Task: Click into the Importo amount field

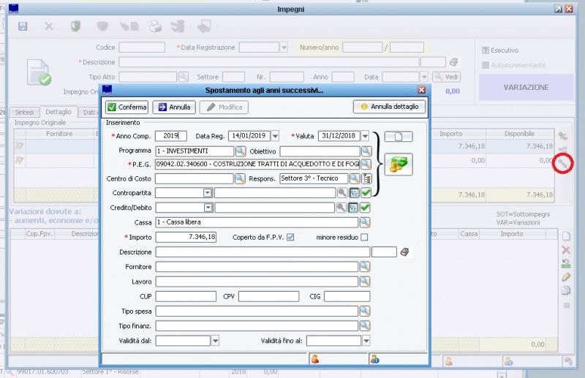Action: click(x=186, y=237)
